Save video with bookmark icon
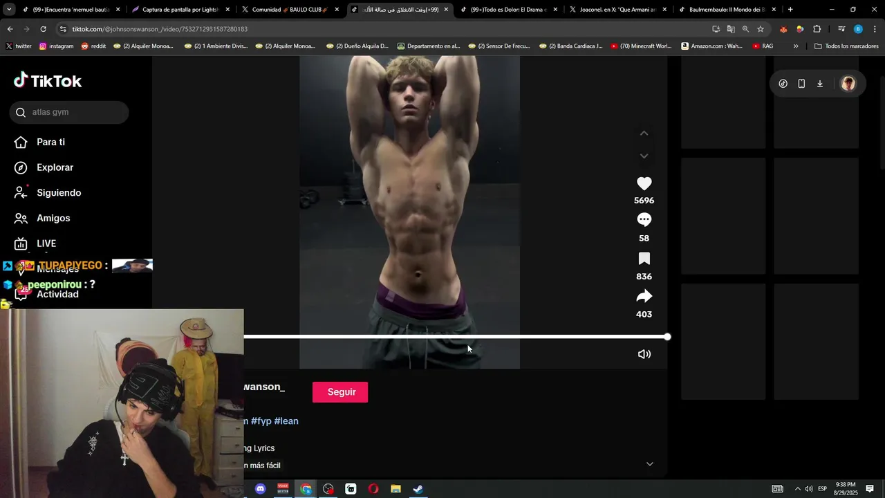Viewport: 885px width, 498px height. click(644, 259)
